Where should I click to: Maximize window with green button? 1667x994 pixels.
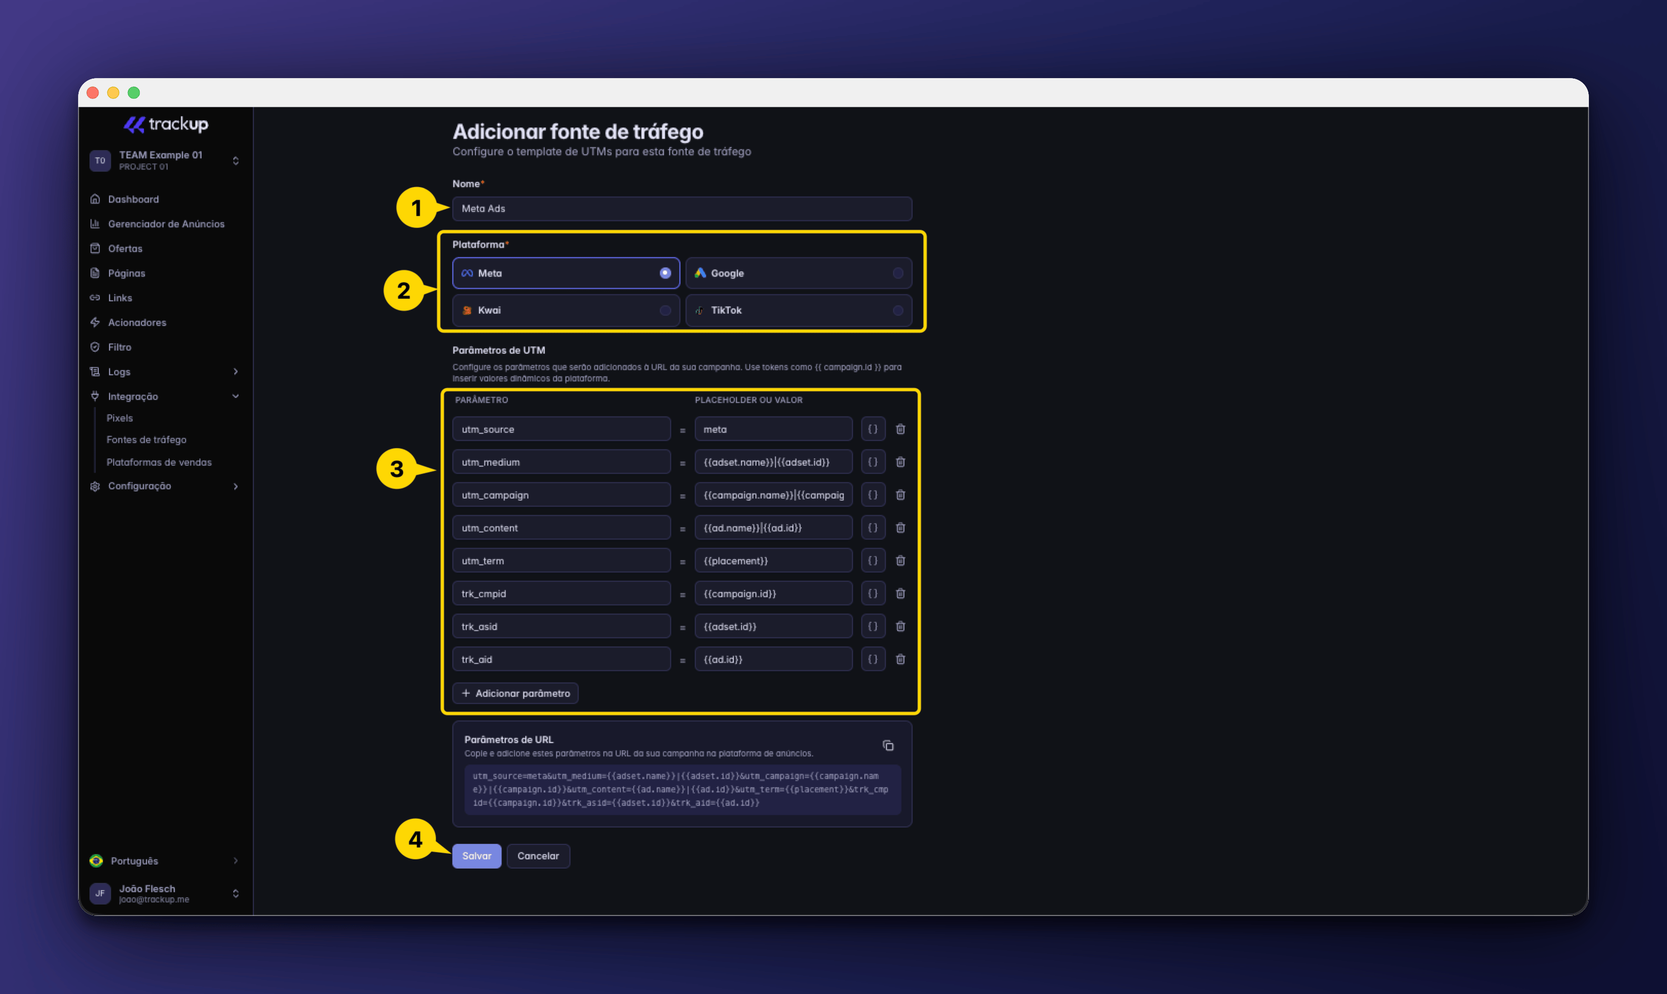coord(134,92)
